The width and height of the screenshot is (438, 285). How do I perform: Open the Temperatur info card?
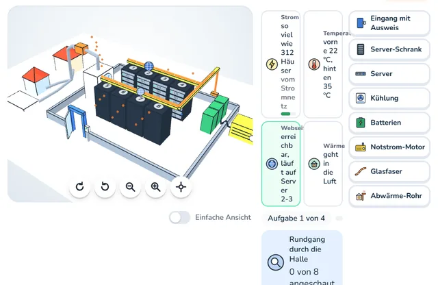[x=323, y=64]
